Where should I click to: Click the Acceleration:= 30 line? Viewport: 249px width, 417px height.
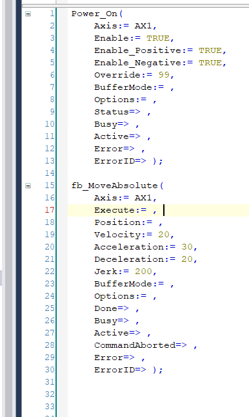pos(146,247)
